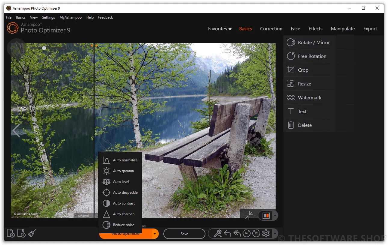Open the Auto optimize dropdown arrow
The width and height of the screenshot is (388, 245).
155,234
